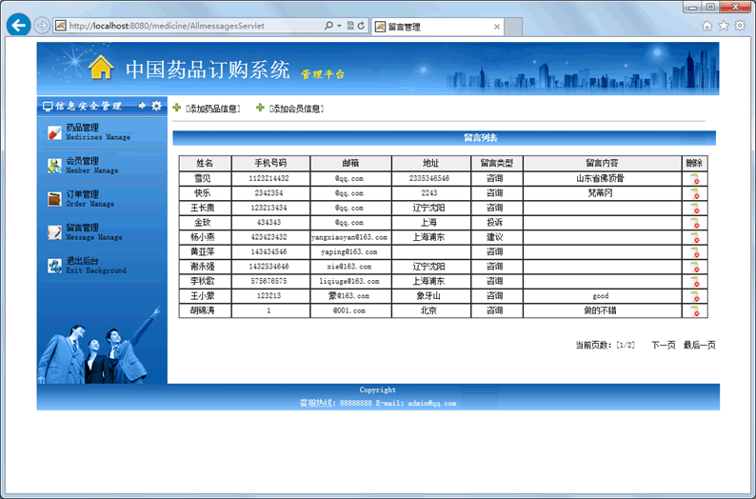Delete the message from 杨小燕
Screen dimensions: 756x499
click(x=695, y=238)
